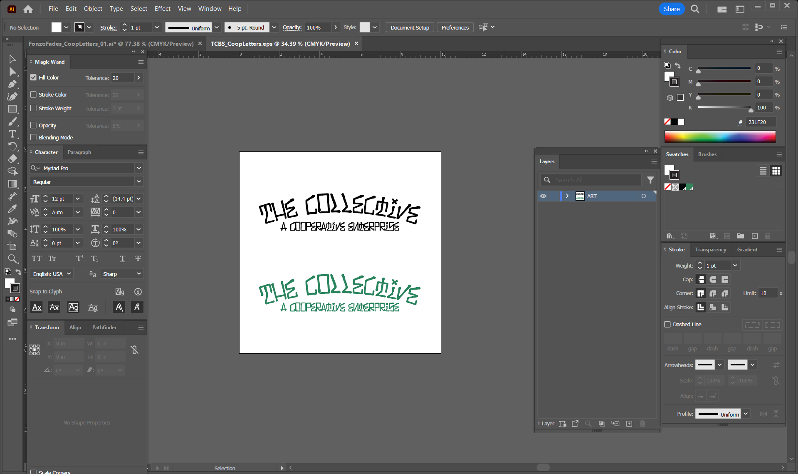Enable Opacity checkbox in Magic Wand
The image size is (798, 474).
click(x=34, y=125)
